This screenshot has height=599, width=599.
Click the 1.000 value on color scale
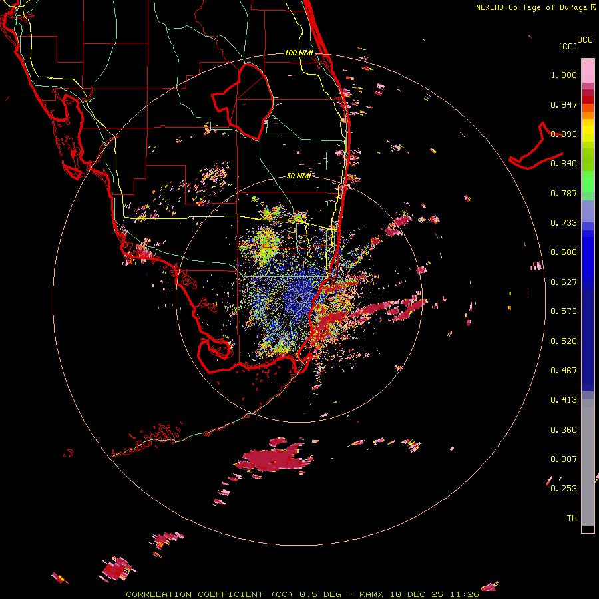564,75
